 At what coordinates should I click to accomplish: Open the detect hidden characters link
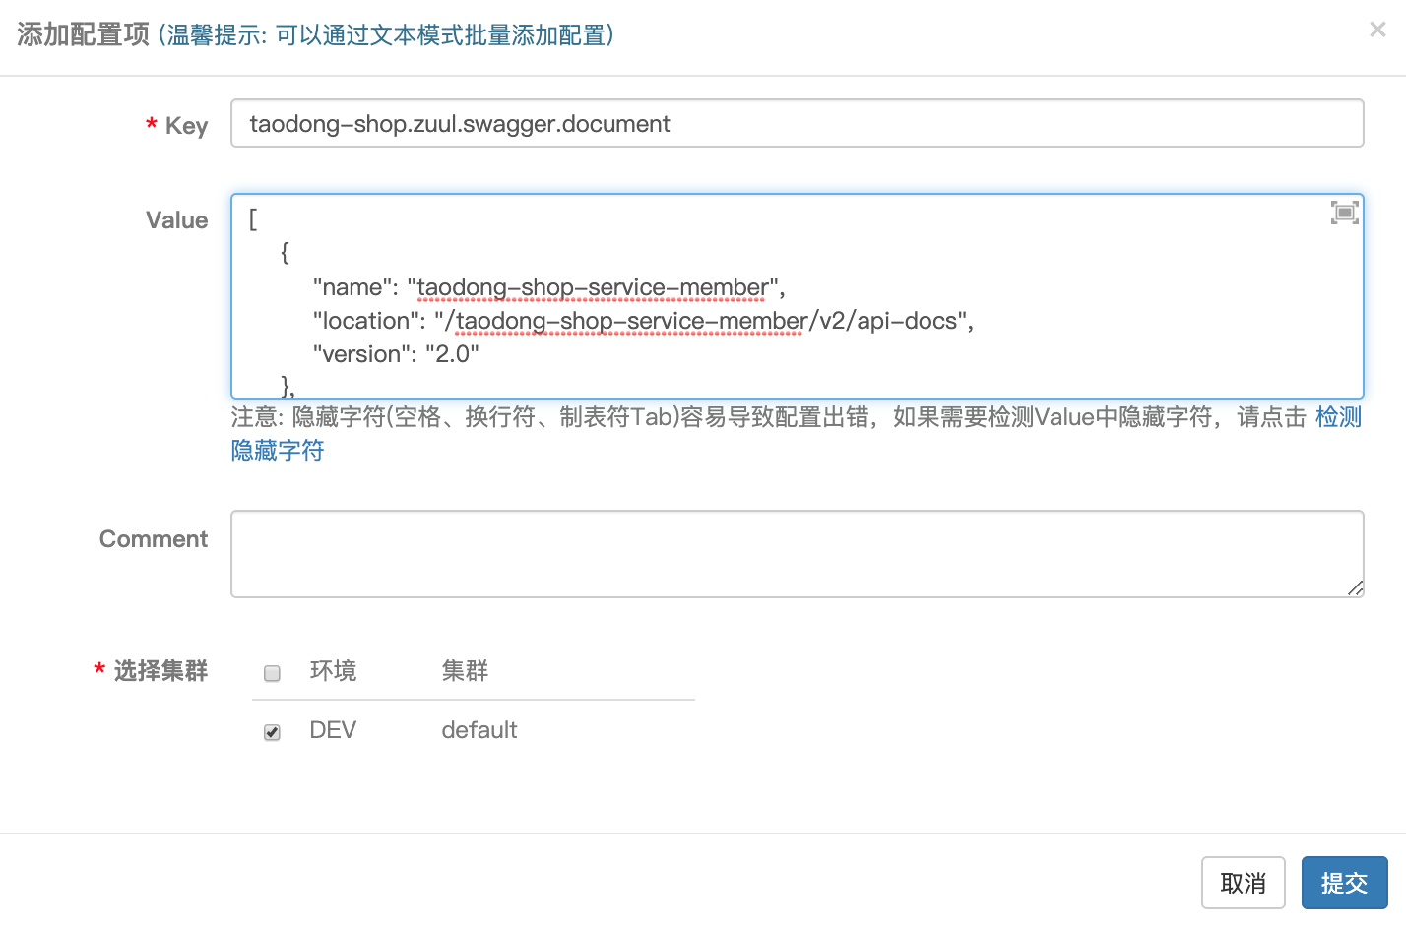click(x=1338, y=417)
